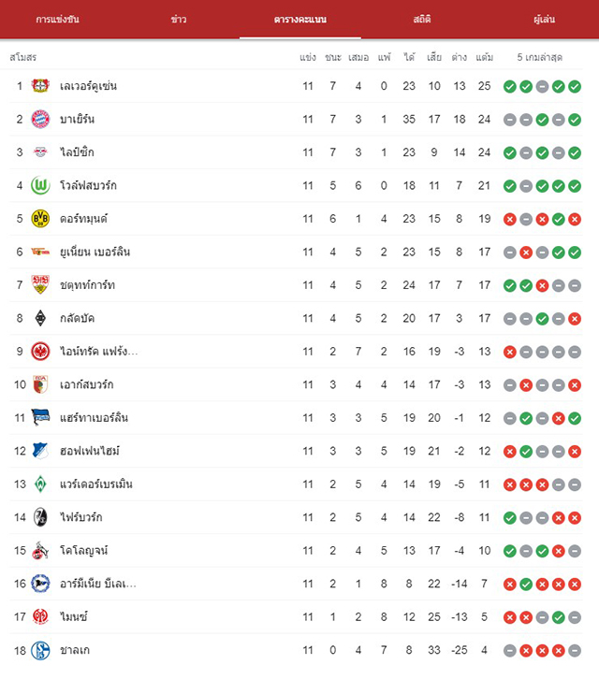Image resolution: width=599 pixels, height=679 pixels.
Task: Click the Eintracht Frankfurt eagle crest
Action: 40,352
